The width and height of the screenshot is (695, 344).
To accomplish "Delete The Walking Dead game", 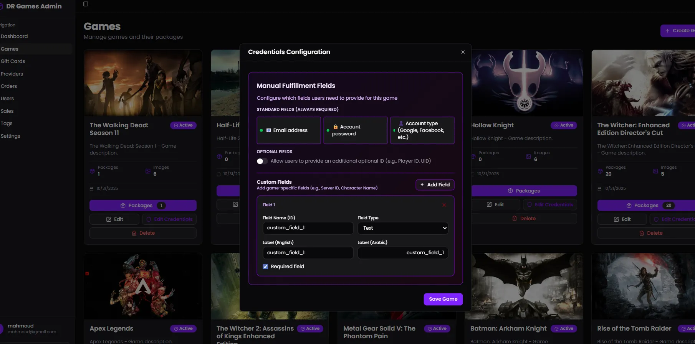I will [143, 233].
